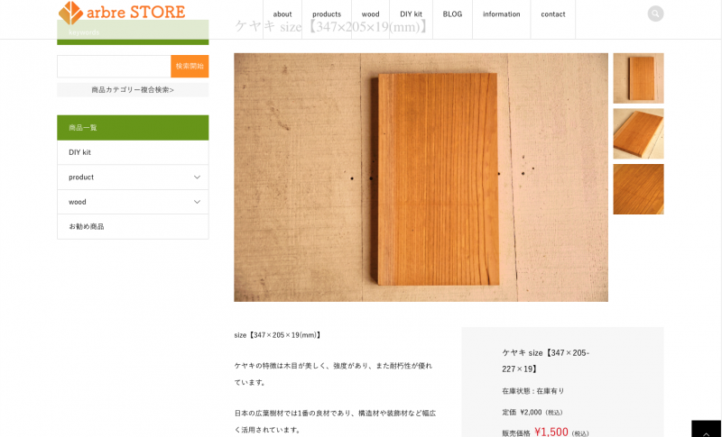Open DIY kit in sidebar list

tap(133, 152)
